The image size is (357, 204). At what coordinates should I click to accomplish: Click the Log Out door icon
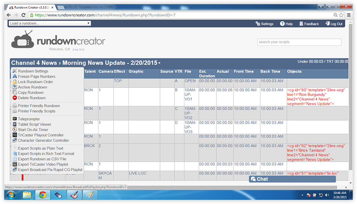[x=327, y=24]
